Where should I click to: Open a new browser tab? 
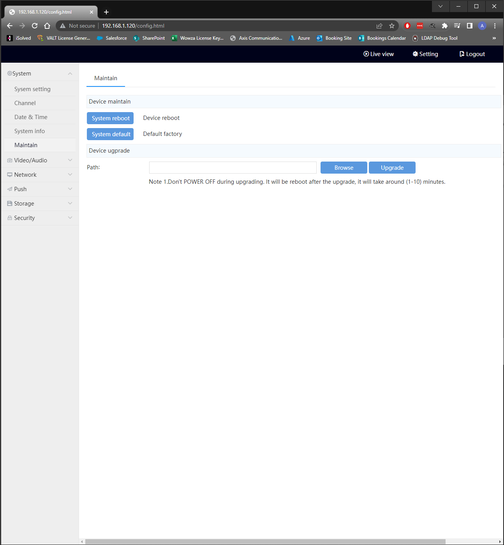[x=106, y=12]
